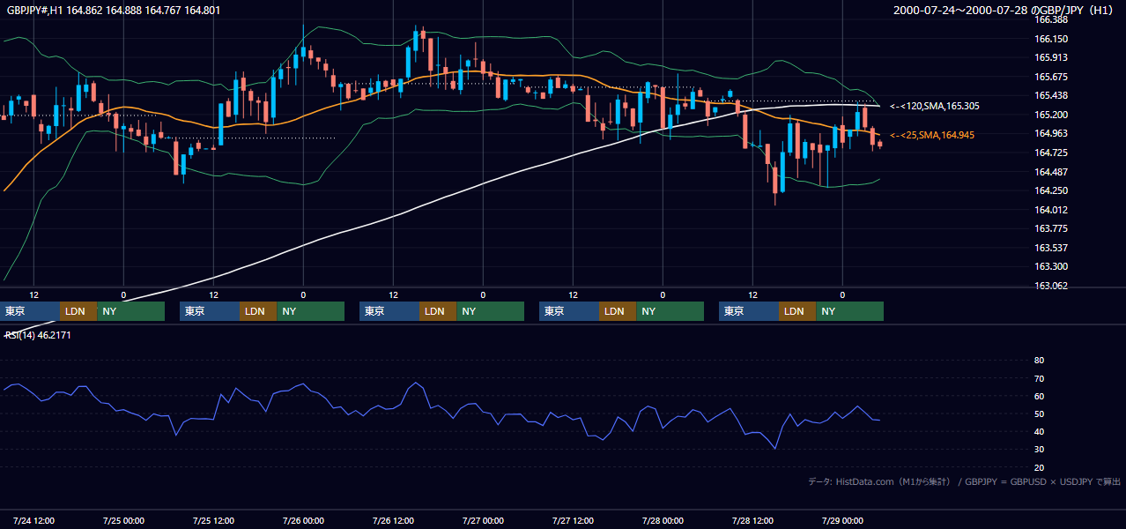Viewport: 1126px width, 529px height.
Task: Click the 166.388 price axis label
Action: pos(1051,19)
